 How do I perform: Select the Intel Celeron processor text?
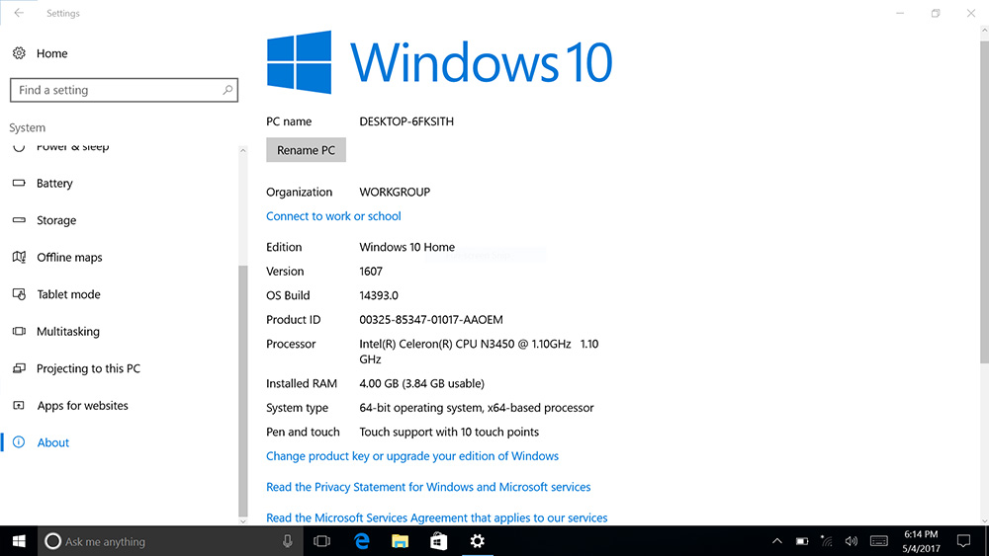pyautogui.click(x=480, y=352)
